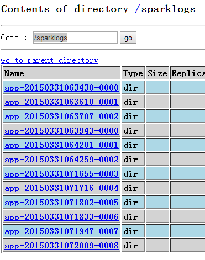Open app-20150331064201-0001 directory
This screenshot has width=205, height=260.
point(61,145)
